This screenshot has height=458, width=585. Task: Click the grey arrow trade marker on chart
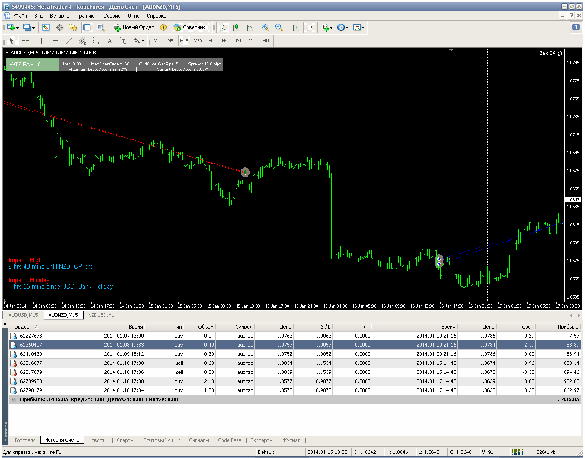245,172
